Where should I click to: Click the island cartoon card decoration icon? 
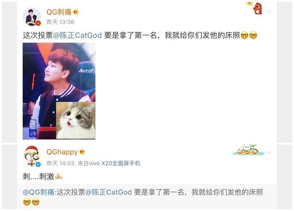248,150
